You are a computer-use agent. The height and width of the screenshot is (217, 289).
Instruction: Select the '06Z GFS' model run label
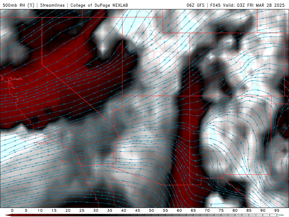point(195,5)
